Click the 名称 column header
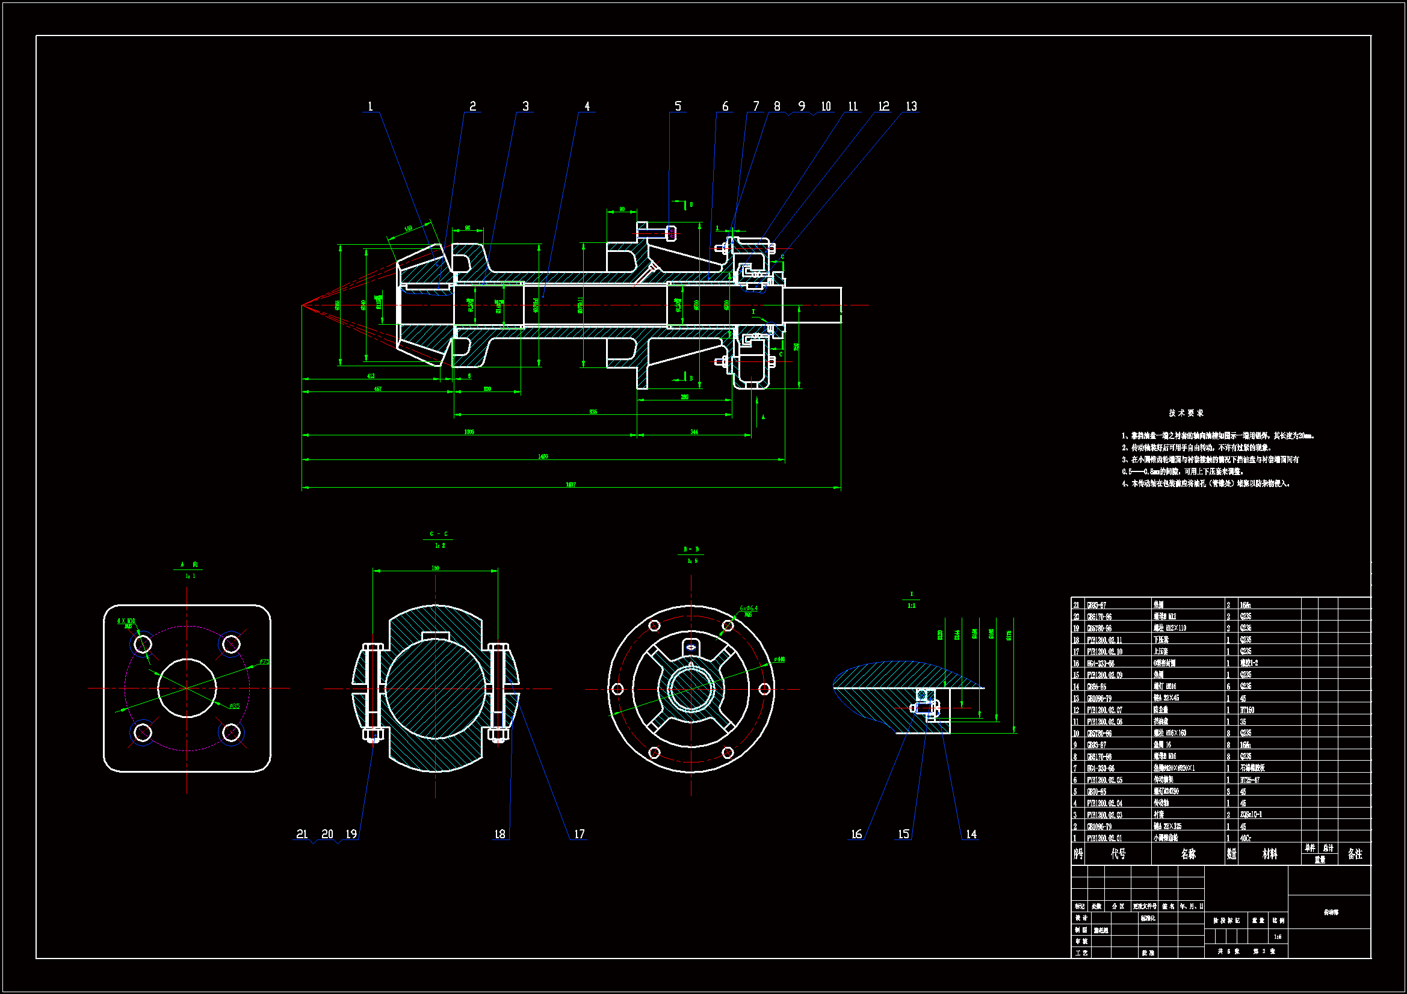The width and height of the screenshot is (1407, 994). 1187,854
